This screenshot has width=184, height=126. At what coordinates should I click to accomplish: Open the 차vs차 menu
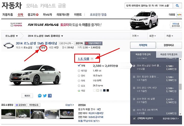[x=47, y=15]
